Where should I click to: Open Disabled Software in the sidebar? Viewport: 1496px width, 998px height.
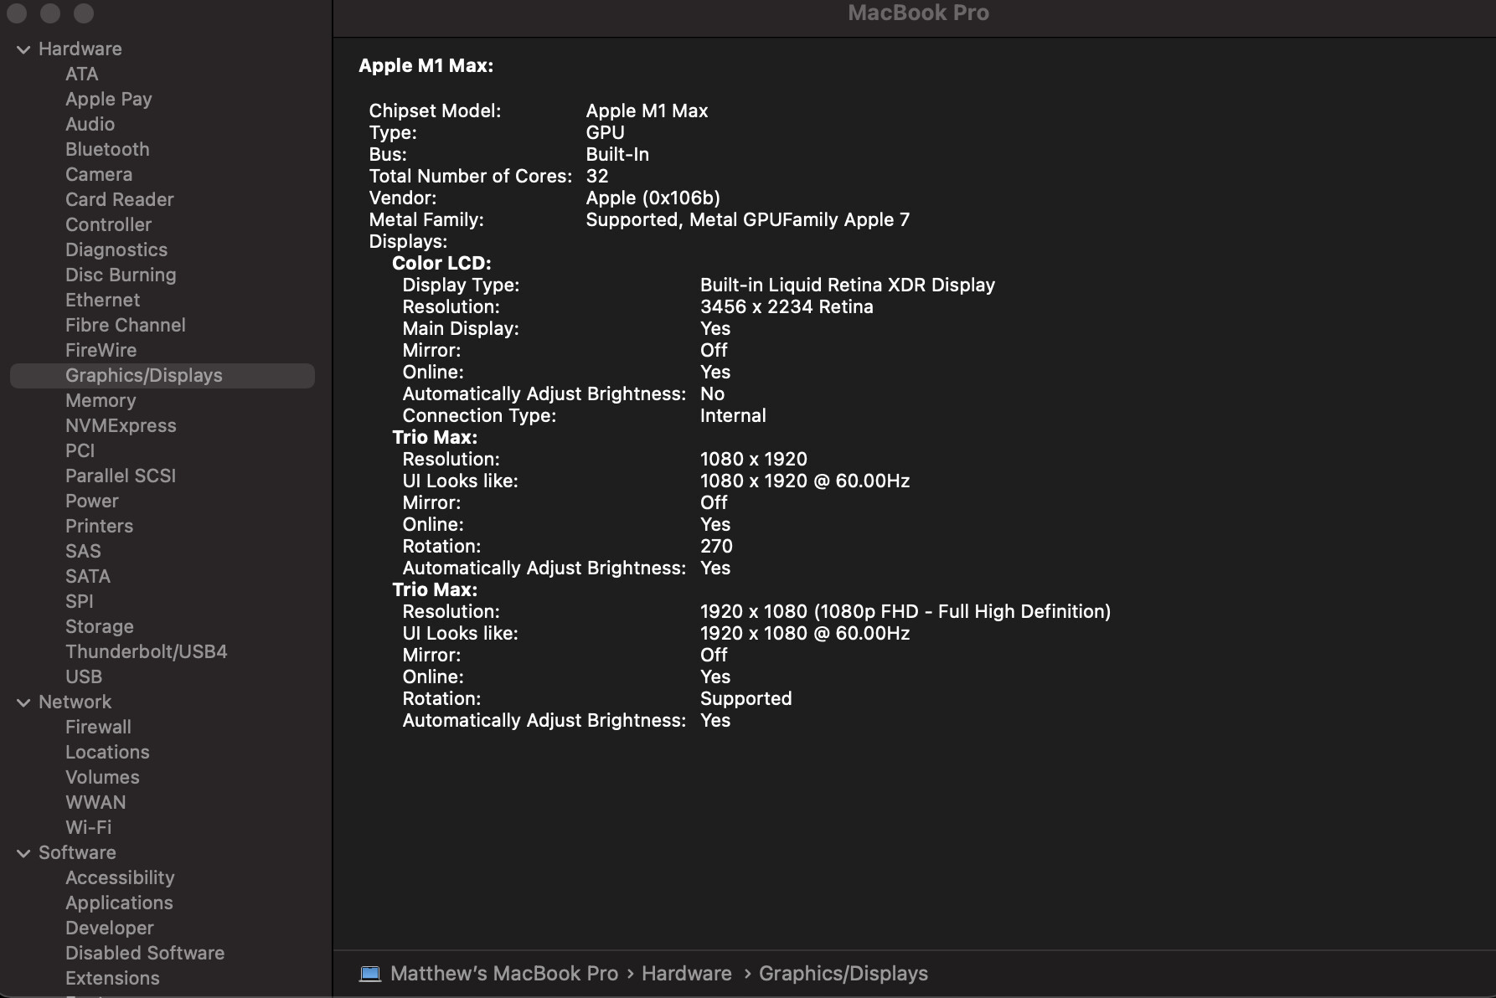click(145, 954)
